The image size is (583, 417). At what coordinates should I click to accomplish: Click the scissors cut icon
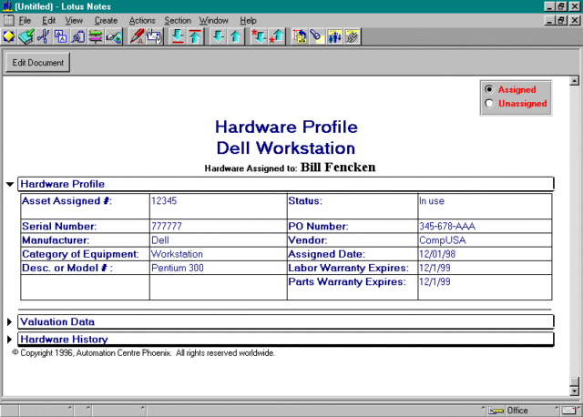[x=44, y=36]
